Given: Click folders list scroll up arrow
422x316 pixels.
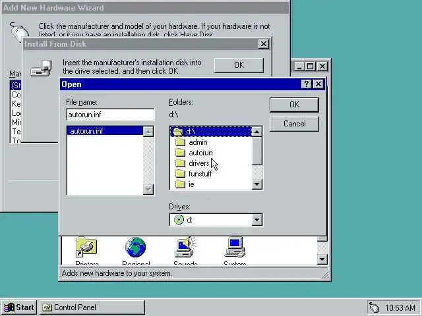Looking at the screenshot, I should 256,132.
